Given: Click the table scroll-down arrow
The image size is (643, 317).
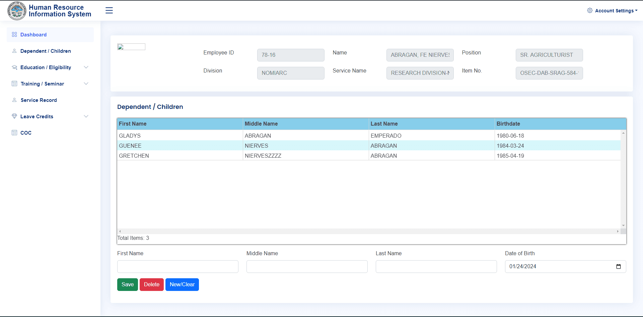Looking at the screenshot, I should 623,225.
